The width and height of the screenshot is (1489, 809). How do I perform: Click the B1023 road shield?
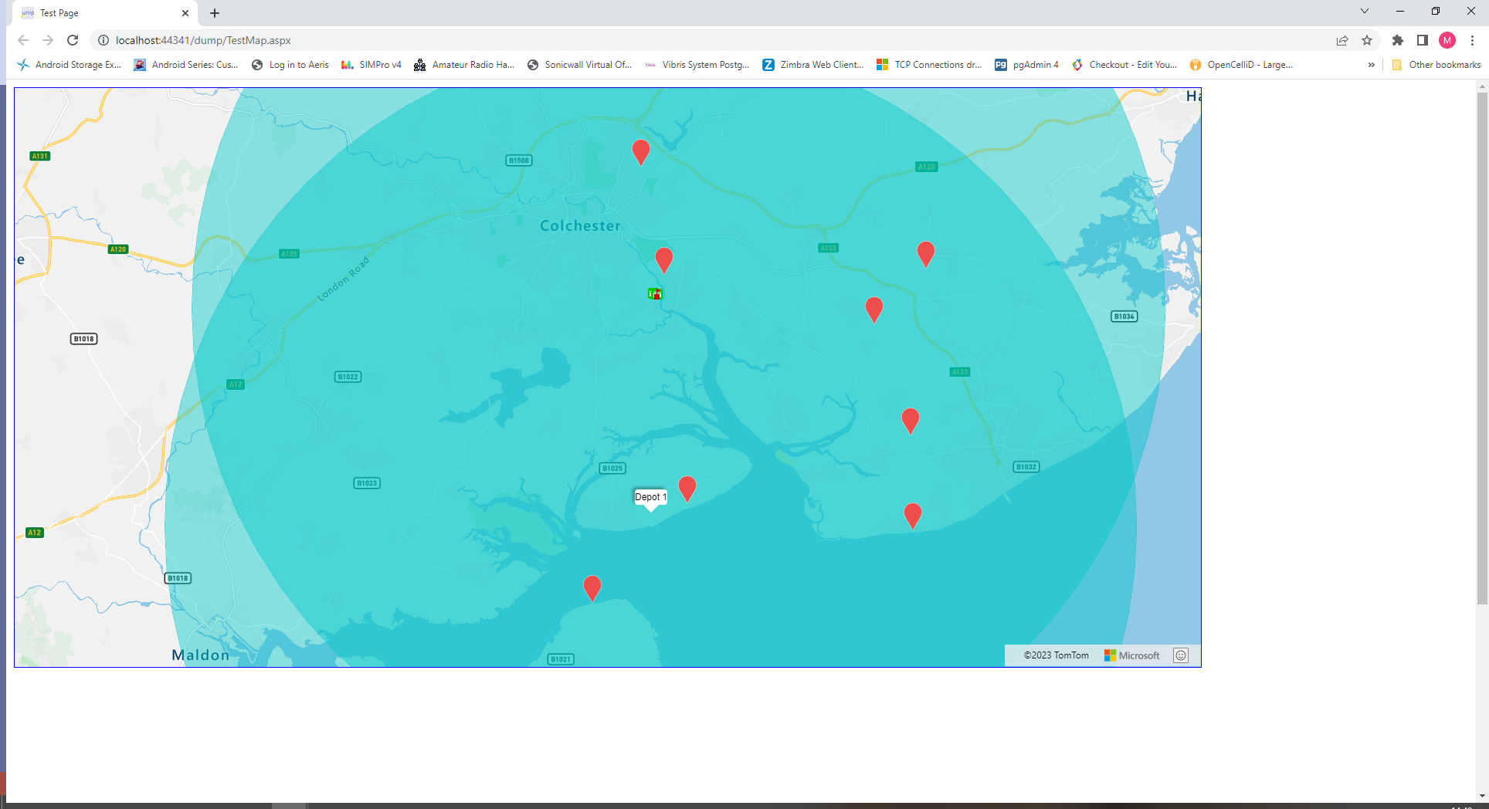(x=367, y=483)
